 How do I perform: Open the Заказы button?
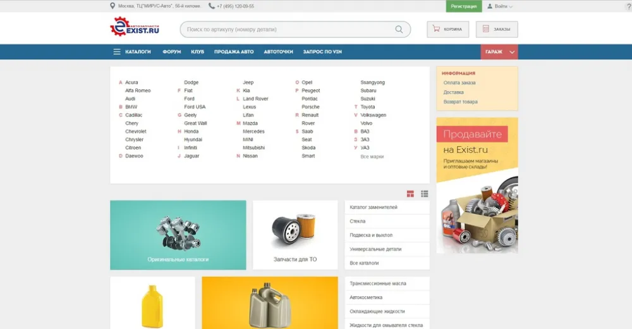click(497, 29)
